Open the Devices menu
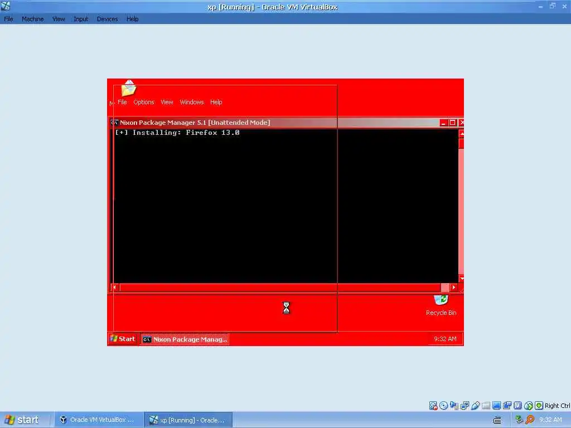Image resolution: width=571 pixels, height=428 pixels. [x=107, y=19]
